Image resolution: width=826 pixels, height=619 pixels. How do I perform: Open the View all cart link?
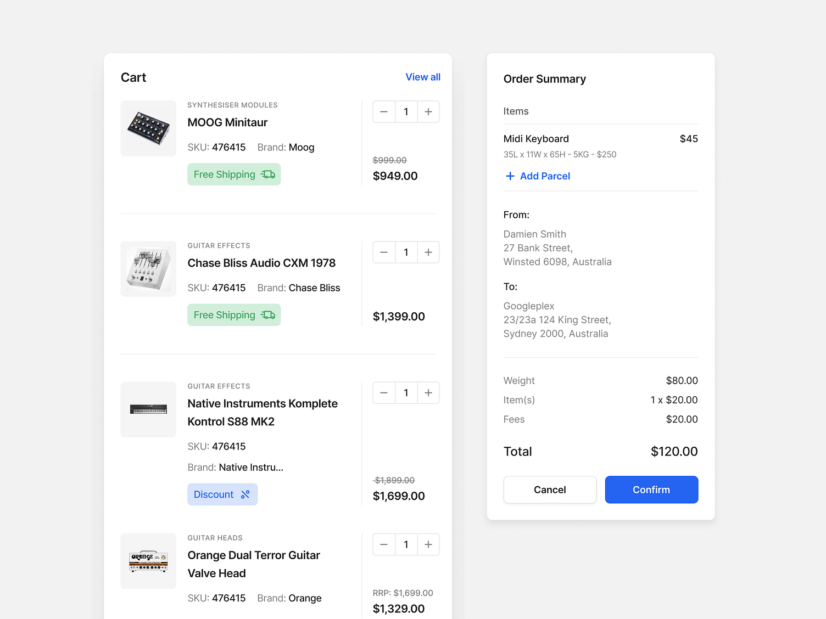pos(423,77)
